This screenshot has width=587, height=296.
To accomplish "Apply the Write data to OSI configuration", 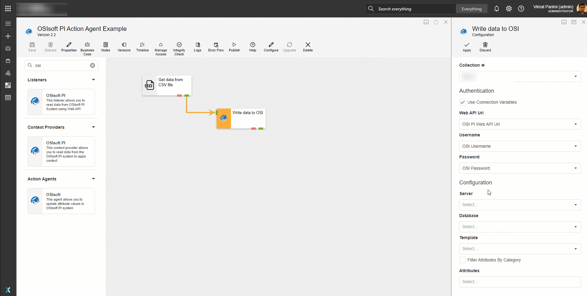I will point(467,47).
